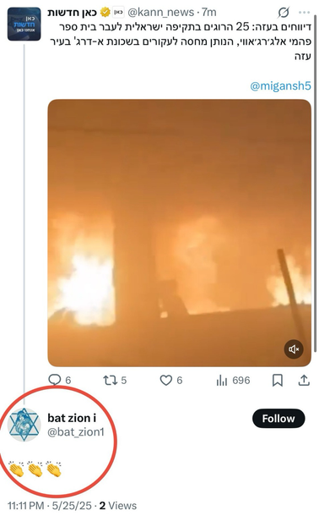Click the gold verified badge

(x=105, y=13)
